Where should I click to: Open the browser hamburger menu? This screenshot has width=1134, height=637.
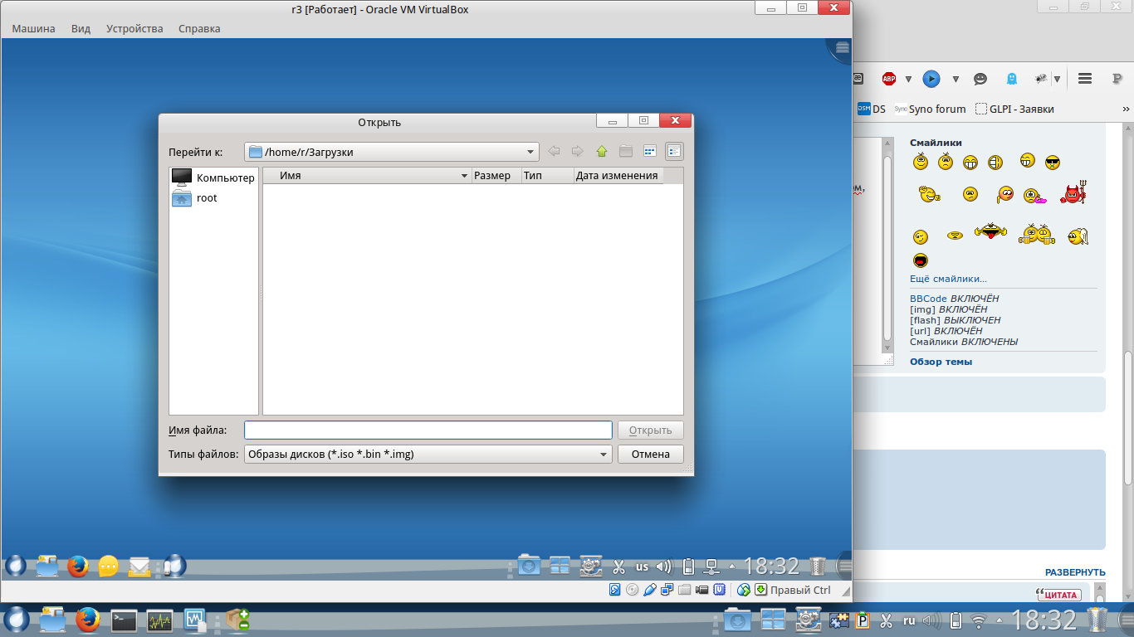point(1084,79)
